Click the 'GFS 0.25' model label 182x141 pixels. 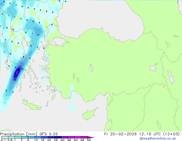tap(49, 134)
